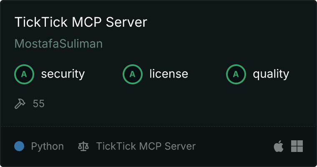Click the Windows platform icon
This screenshot has height=167, width=317.
tap(297, 146)
